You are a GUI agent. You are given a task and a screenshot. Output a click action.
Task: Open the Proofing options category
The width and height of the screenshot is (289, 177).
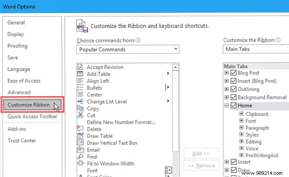coord(17,46)
